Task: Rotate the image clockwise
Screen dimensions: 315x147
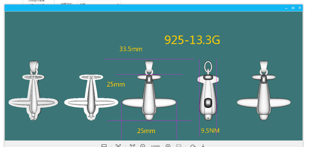Action: (193, 146)
